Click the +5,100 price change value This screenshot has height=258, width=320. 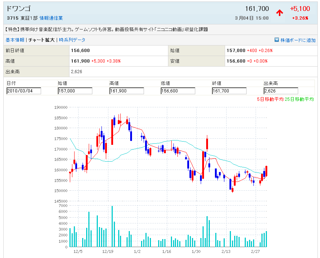click(x=300, y=9)
